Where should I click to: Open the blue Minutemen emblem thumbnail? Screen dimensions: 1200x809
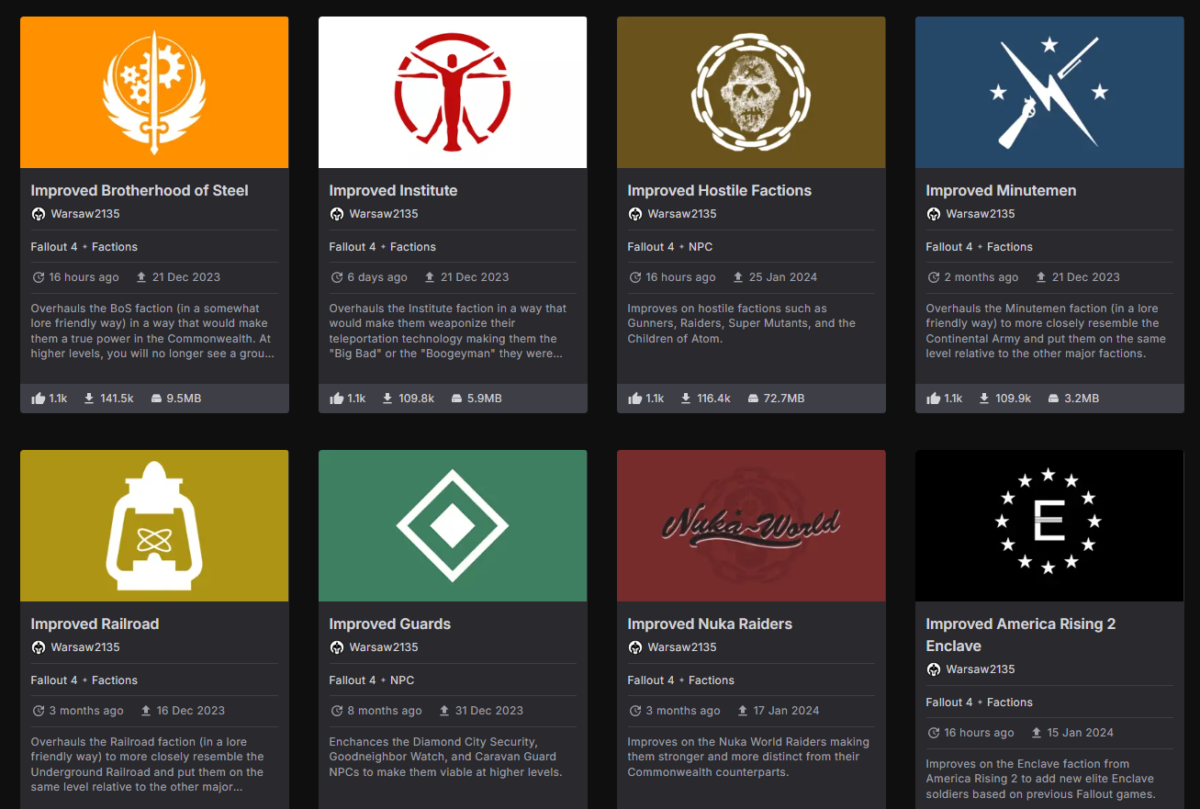tap(1049, 93)
